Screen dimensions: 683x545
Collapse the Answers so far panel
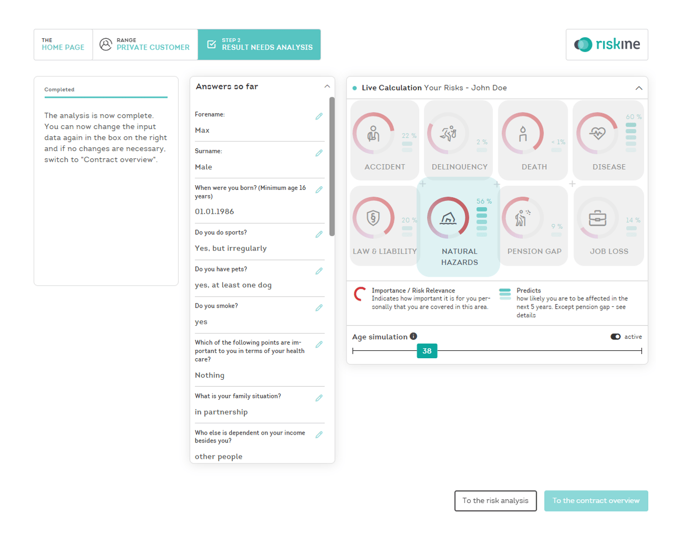(x=327, y=86)
